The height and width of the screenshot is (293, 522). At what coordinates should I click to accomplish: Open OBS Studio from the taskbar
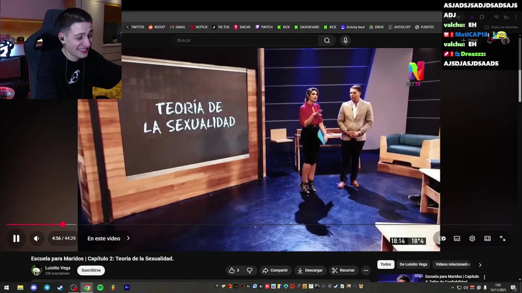(73, 288)
